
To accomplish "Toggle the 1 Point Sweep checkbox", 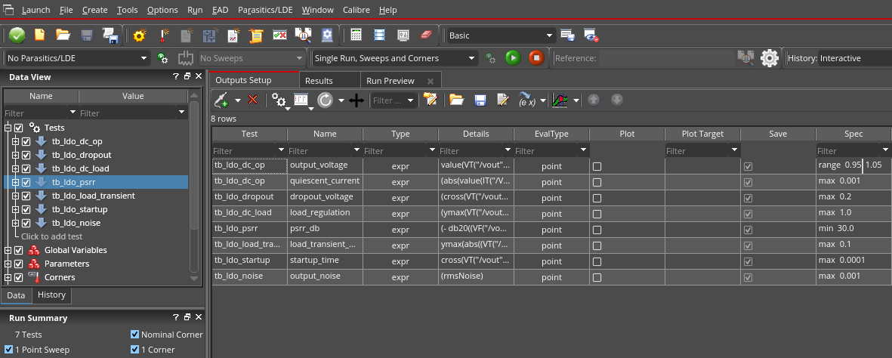I will [8, 350].
